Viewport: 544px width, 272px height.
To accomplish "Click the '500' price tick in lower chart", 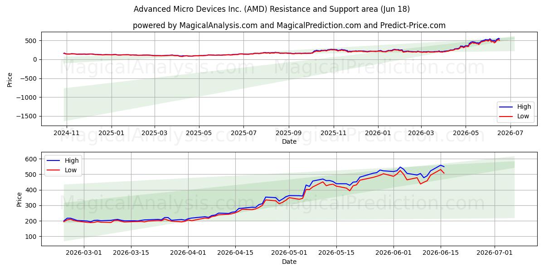I will (x=32, y=175).
